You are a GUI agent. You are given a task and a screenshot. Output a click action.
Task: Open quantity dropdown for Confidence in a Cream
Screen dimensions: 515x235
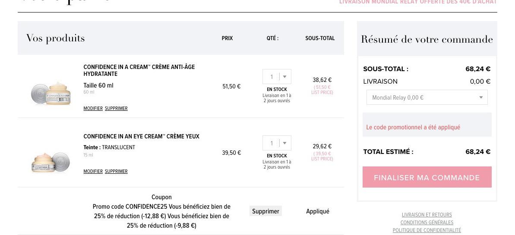pos(277,76)
